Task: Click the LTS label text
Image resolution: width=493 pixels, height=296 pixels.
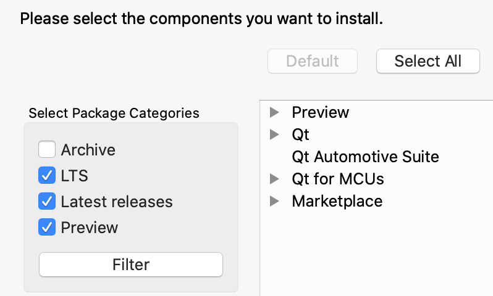Action: tap(74, 176)
